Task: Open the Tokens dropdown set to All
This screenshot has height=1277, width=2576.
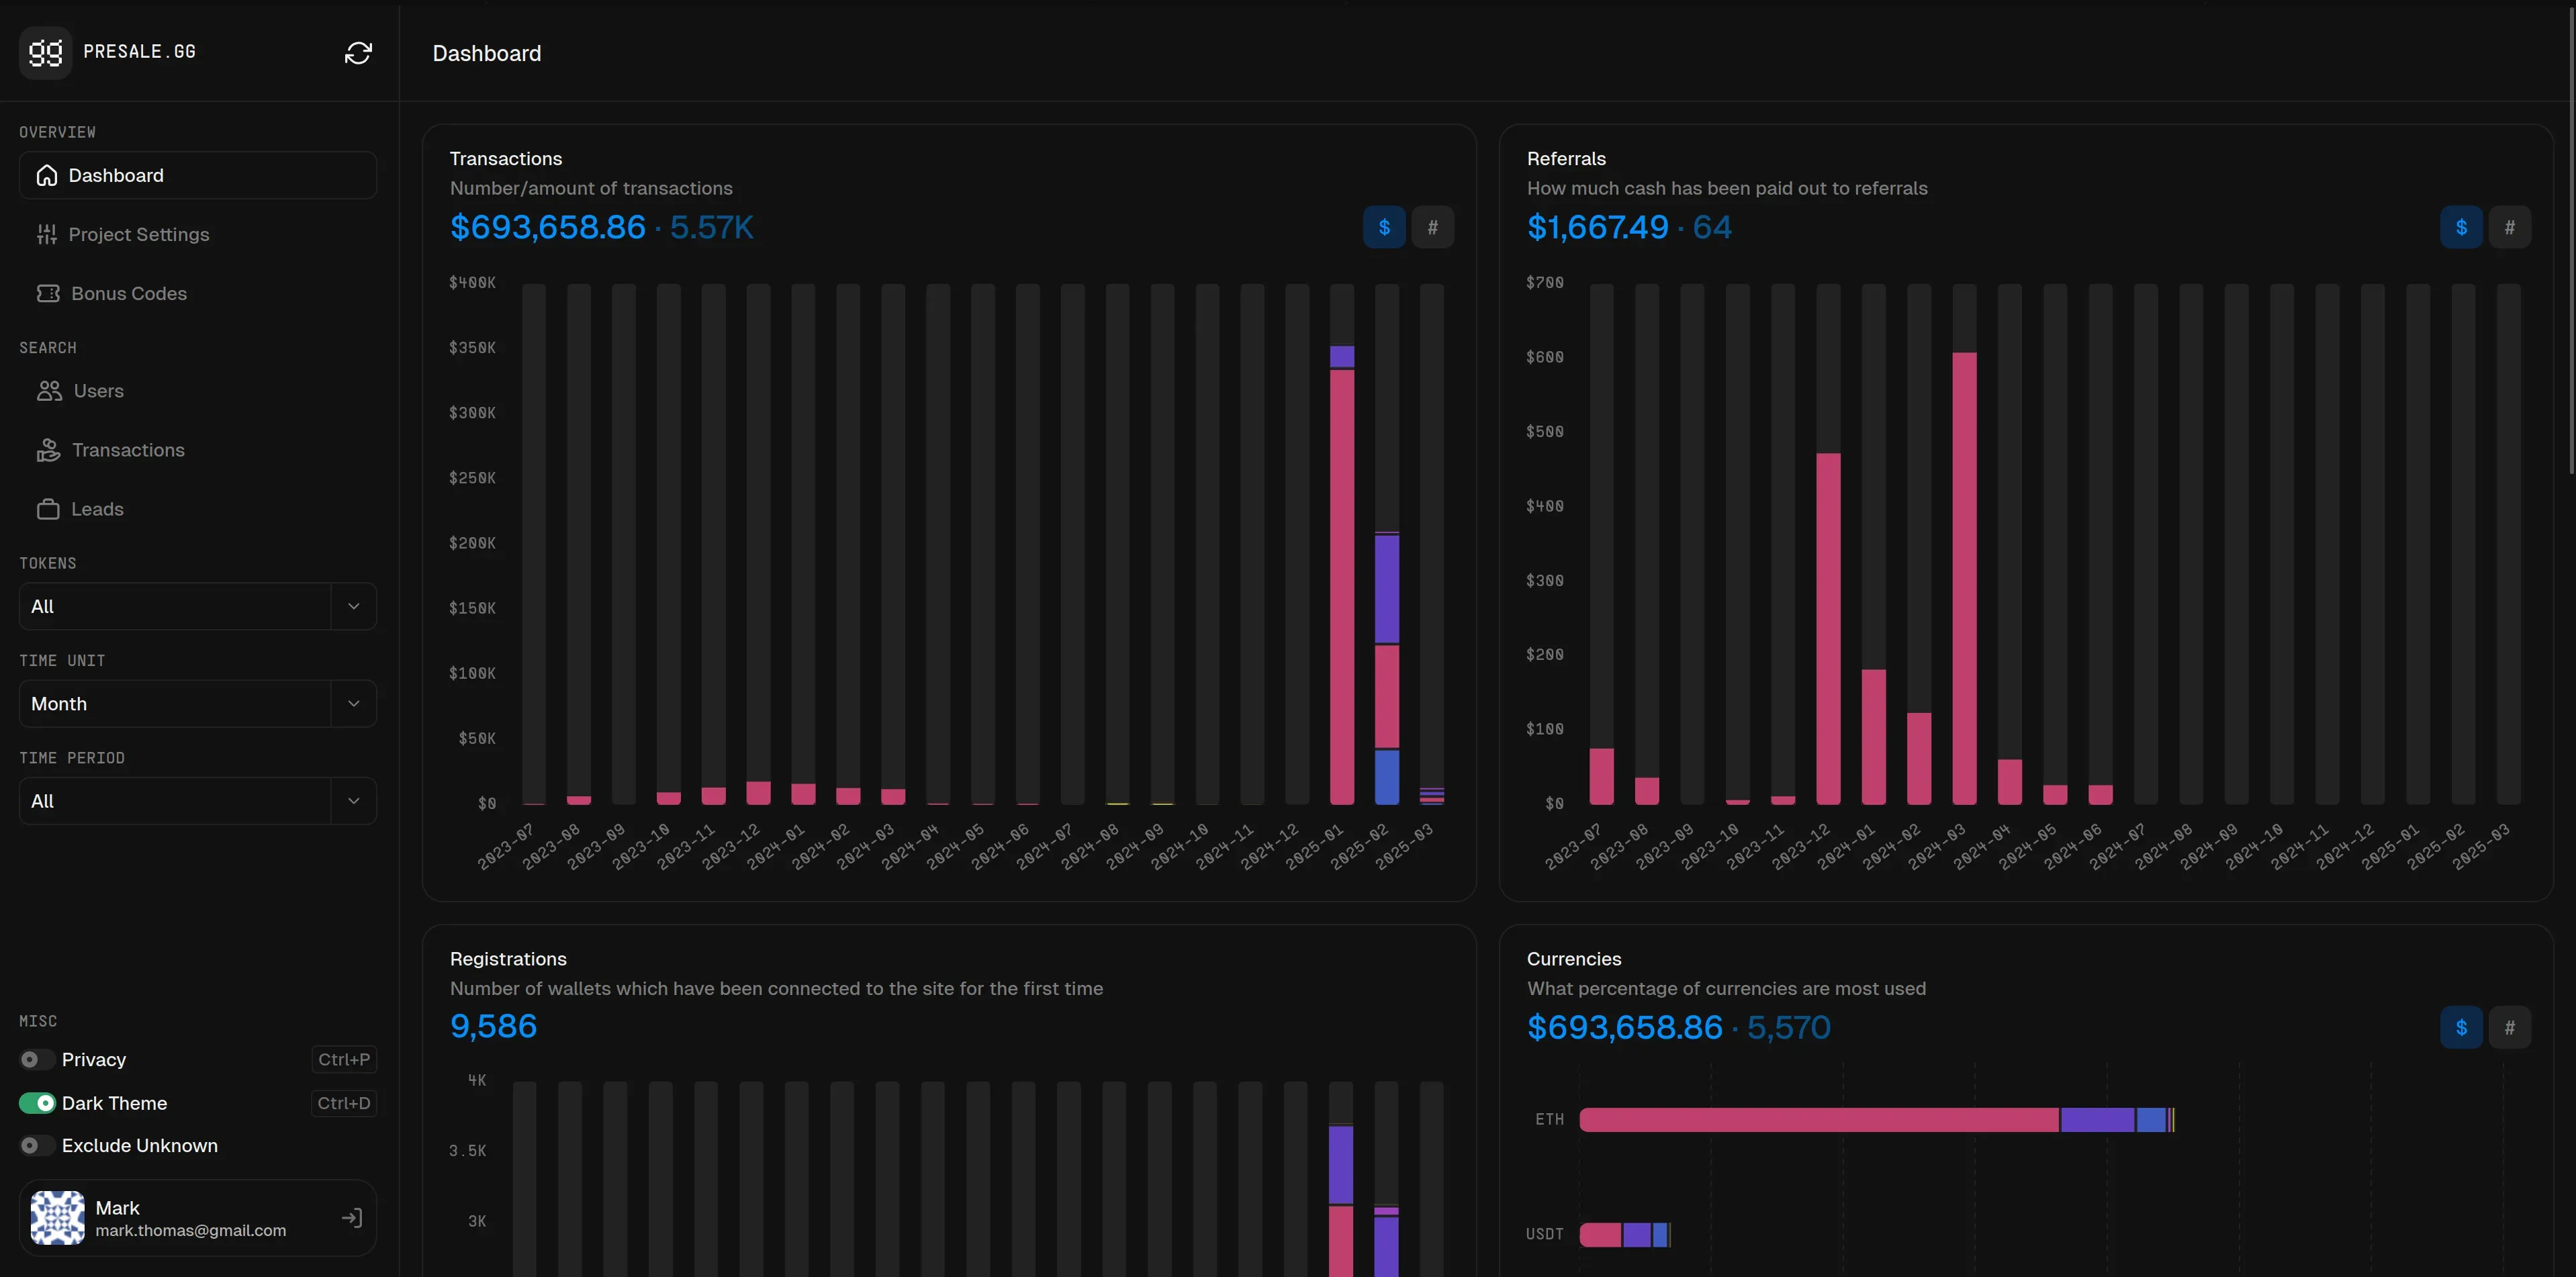Action: click(x=197, y=606)
